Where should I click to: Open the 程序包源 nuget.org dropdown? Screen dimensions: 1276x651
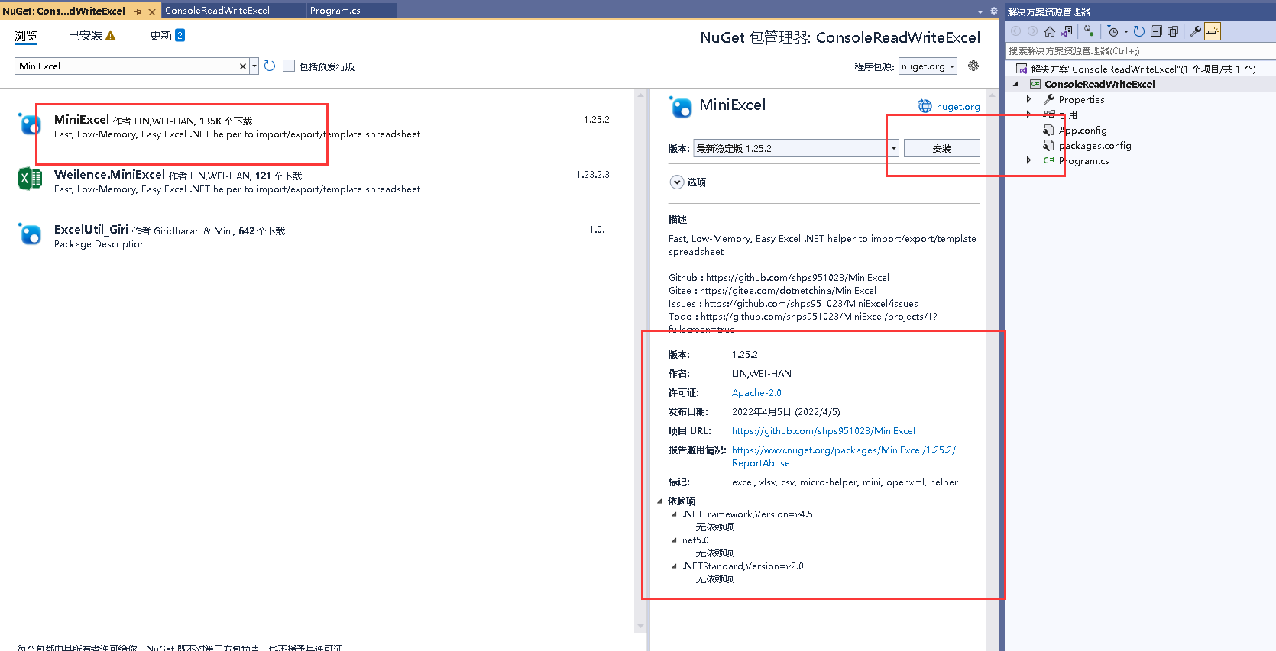pyautogui.click(x=928, y=66)
